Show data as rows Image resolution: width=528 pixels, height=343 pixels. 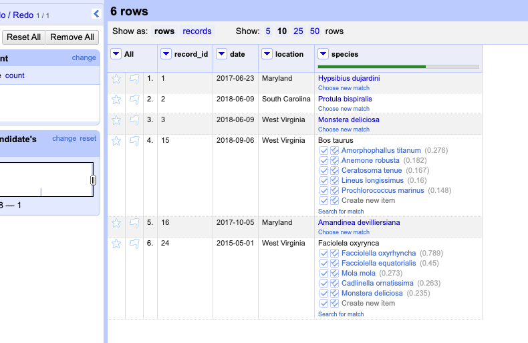(164, 31)
